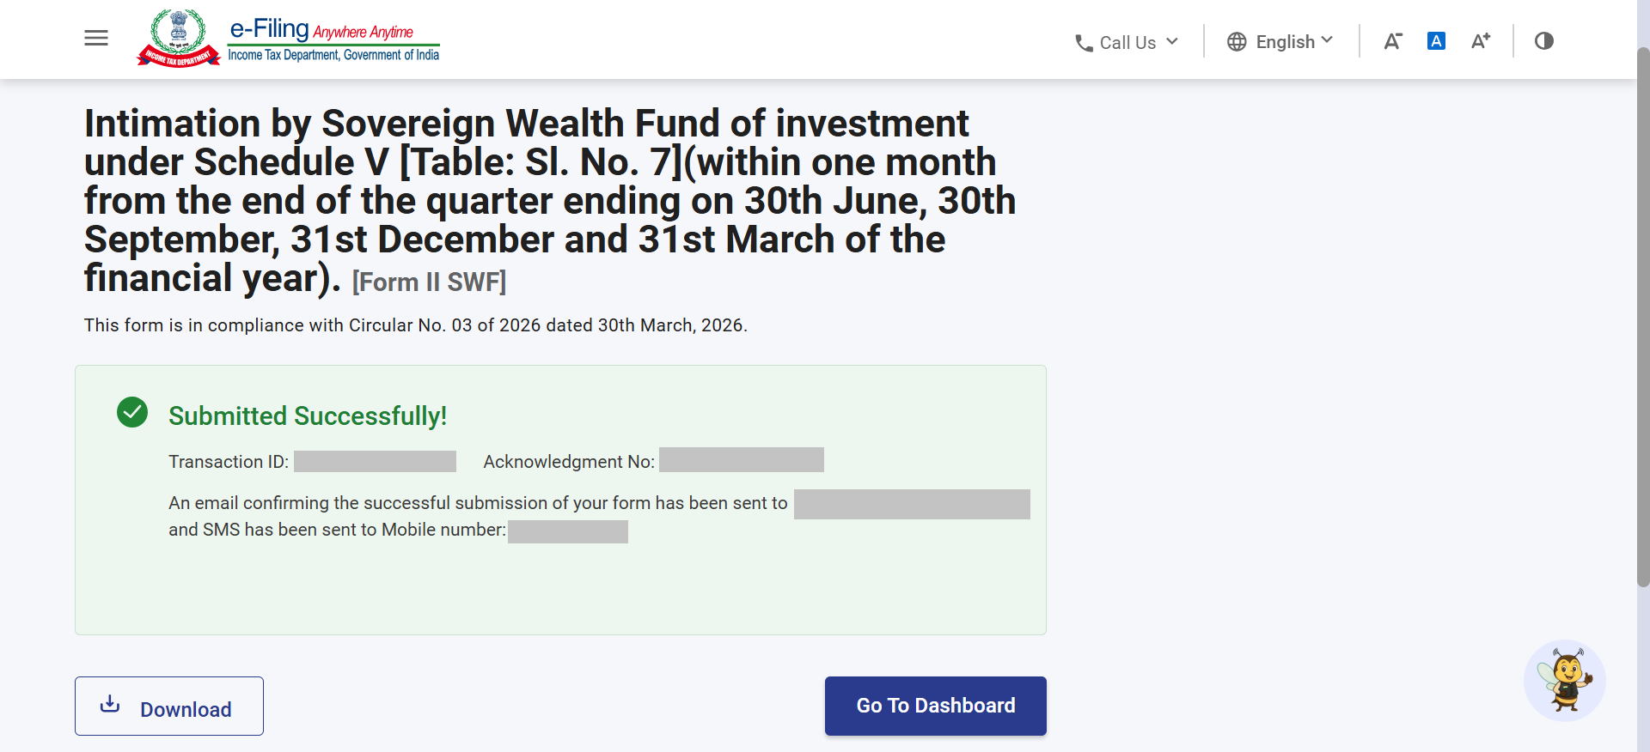The width and height of the screenshot is (1650, 752).
Task: Click the redacted Acknowledgment No value
Action: pos(742,460)
